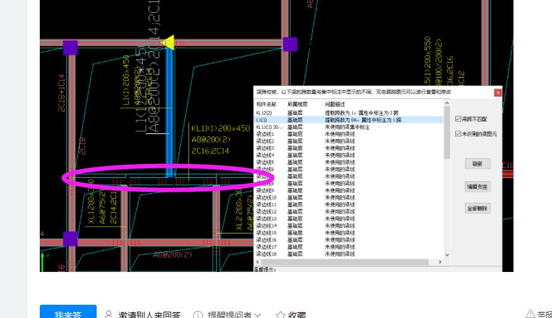Select the 梁边线17 row
The image size is (552, 318).
point(349,247)
